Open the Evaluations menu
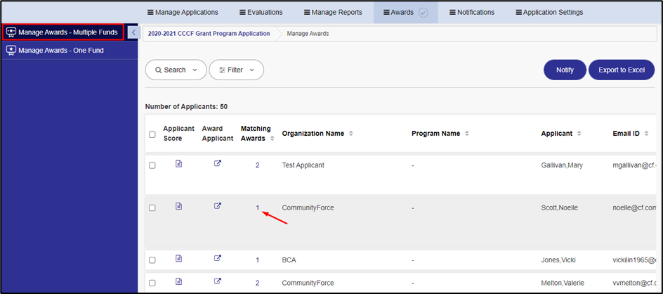This screenshot has width=663, height=294. (x=261, y=12)
